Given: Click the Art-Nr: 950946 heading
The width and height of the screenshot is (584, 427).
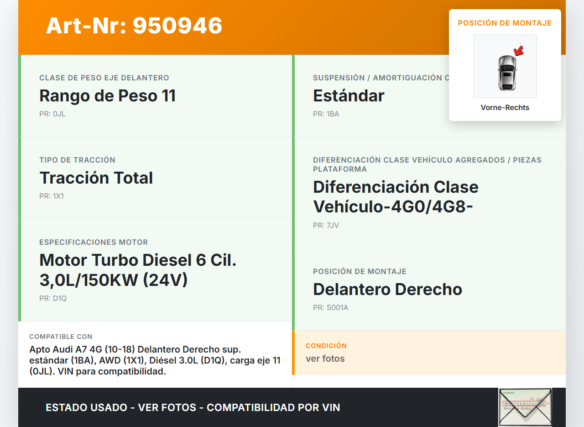Looking at the screenshot, I should (x=134, y=26).
